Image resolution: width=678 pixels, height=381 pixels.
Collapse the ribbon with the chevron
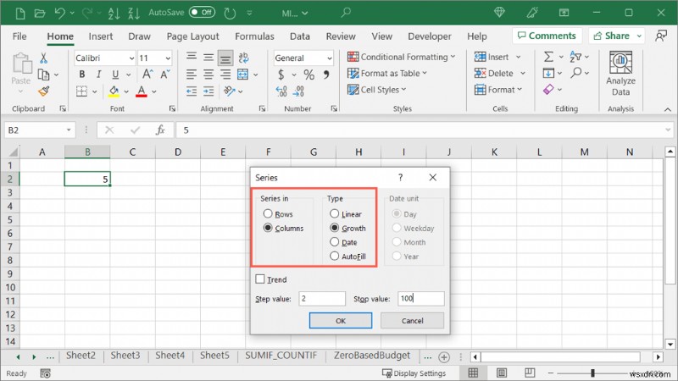click(x=668, y=109)
